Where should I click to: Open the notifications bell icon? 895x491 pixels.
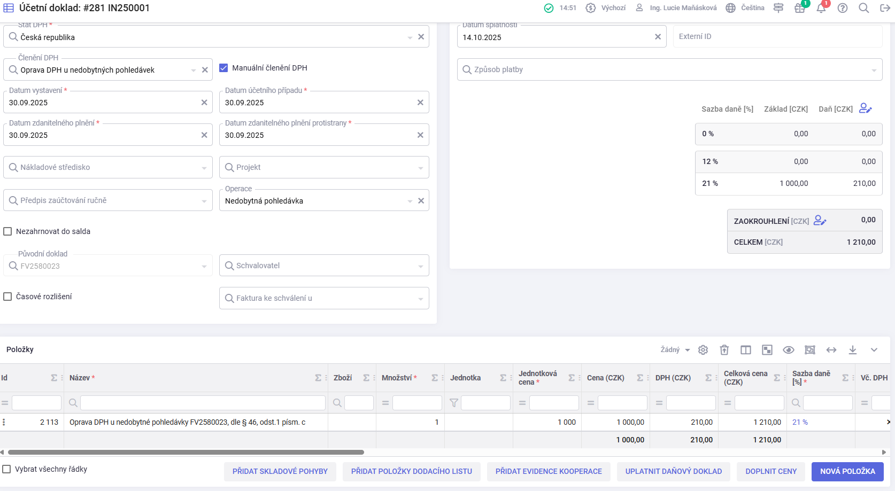coord(821,8)
